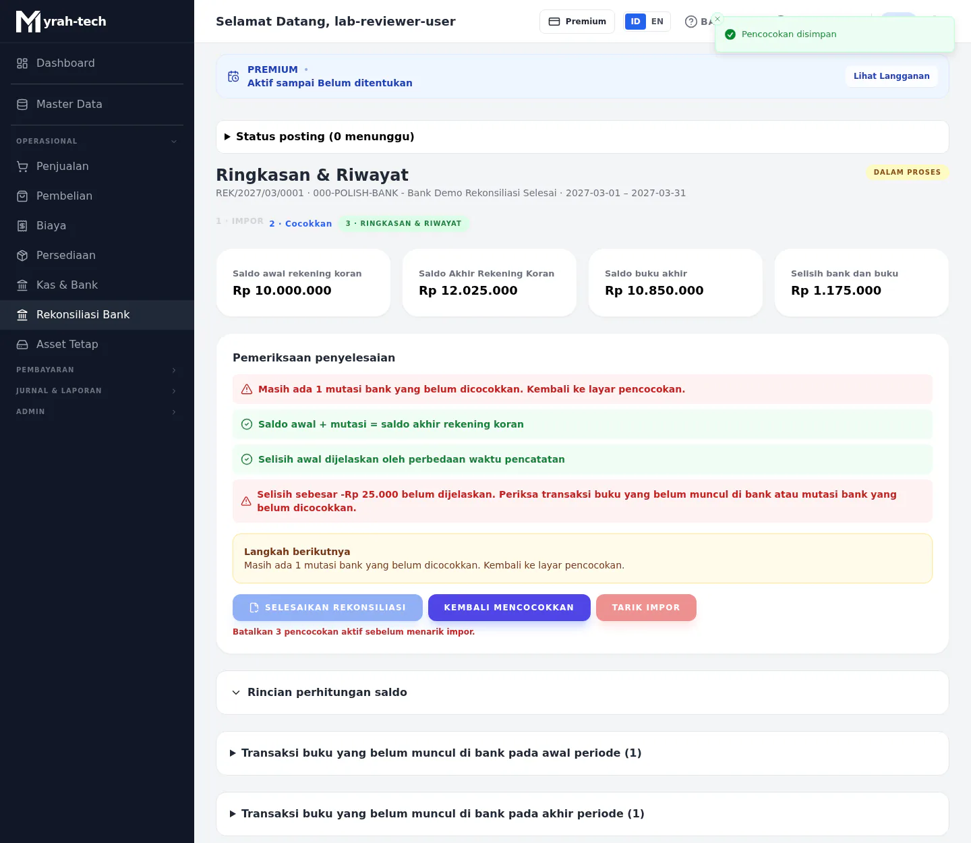Expand Rincian perhitungan saldo

click(583, 693)
